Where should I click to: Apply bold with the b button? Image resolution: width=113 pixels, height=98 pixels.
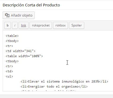pyautogui.click(x=7, y=25)
